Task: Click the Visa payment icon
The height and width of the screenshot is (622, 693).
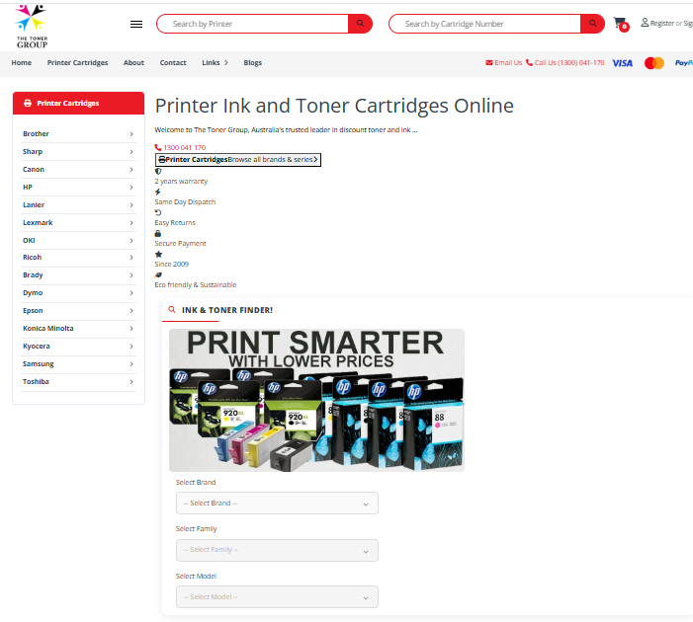Action: pyautogui.click(x=622, y=63)
